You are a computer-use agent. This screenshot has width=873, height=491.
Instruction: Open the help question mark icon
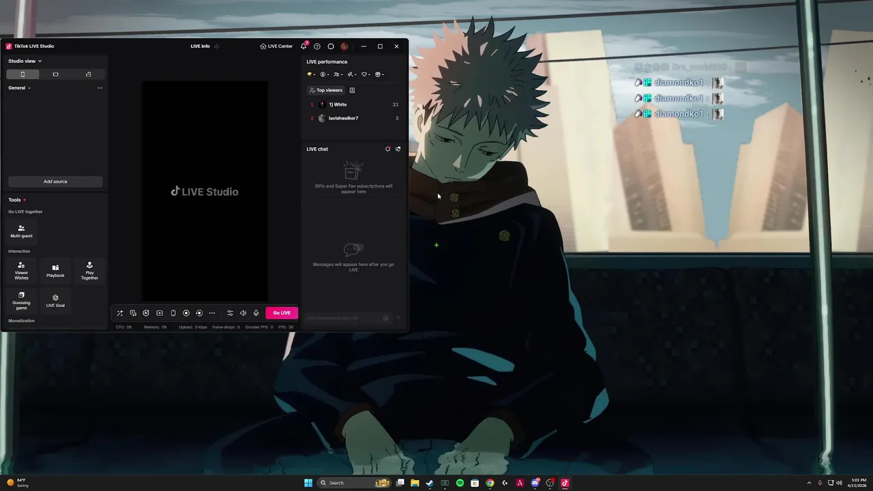(x=317, y=46)
